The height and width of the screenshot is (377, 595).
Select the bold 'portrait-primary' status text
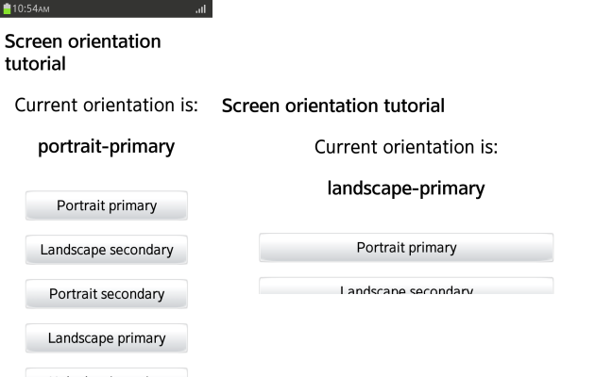[x=106, y=146]
